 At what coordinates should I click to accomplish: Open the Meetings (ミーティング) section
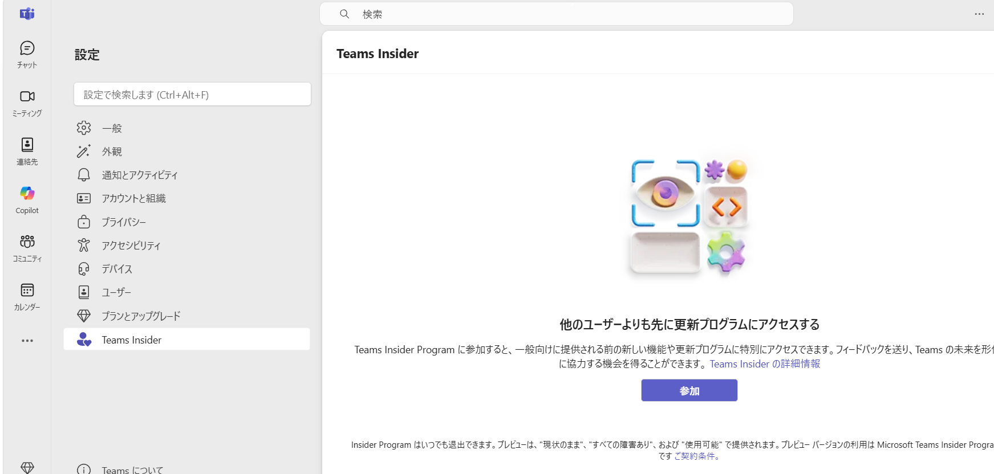point(27,103)
